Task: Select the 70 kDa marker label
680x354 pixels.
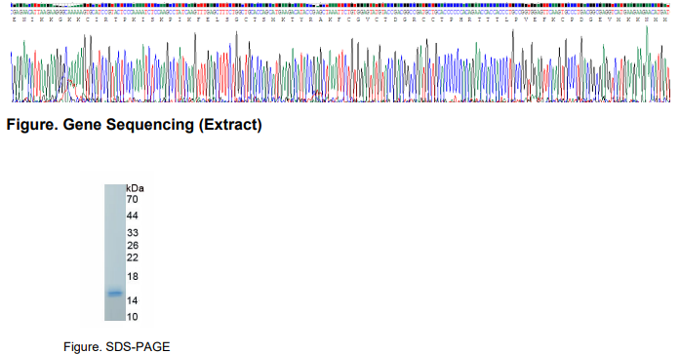Action: point(133,199)
